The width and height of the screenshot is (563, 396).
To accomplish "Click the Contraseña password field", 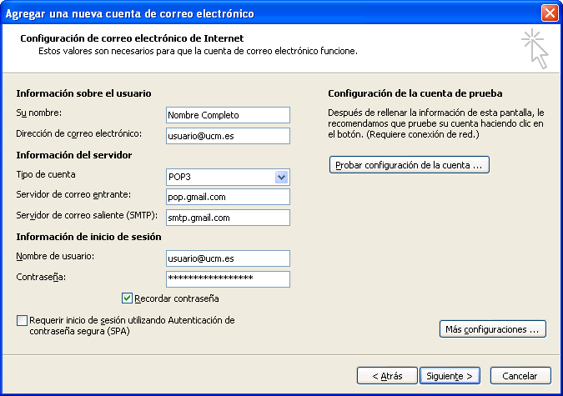I will click(228, 279).
